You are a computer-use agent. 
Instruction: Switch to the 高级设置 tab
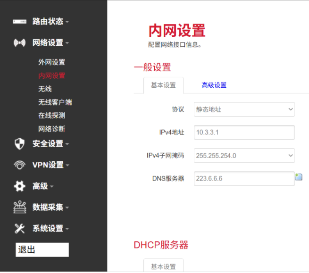point(214,85)
